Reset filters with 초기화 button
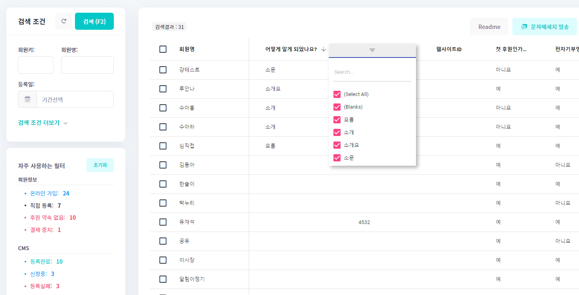The height and width of the screenshot is (295, 579). pos(100,165)
